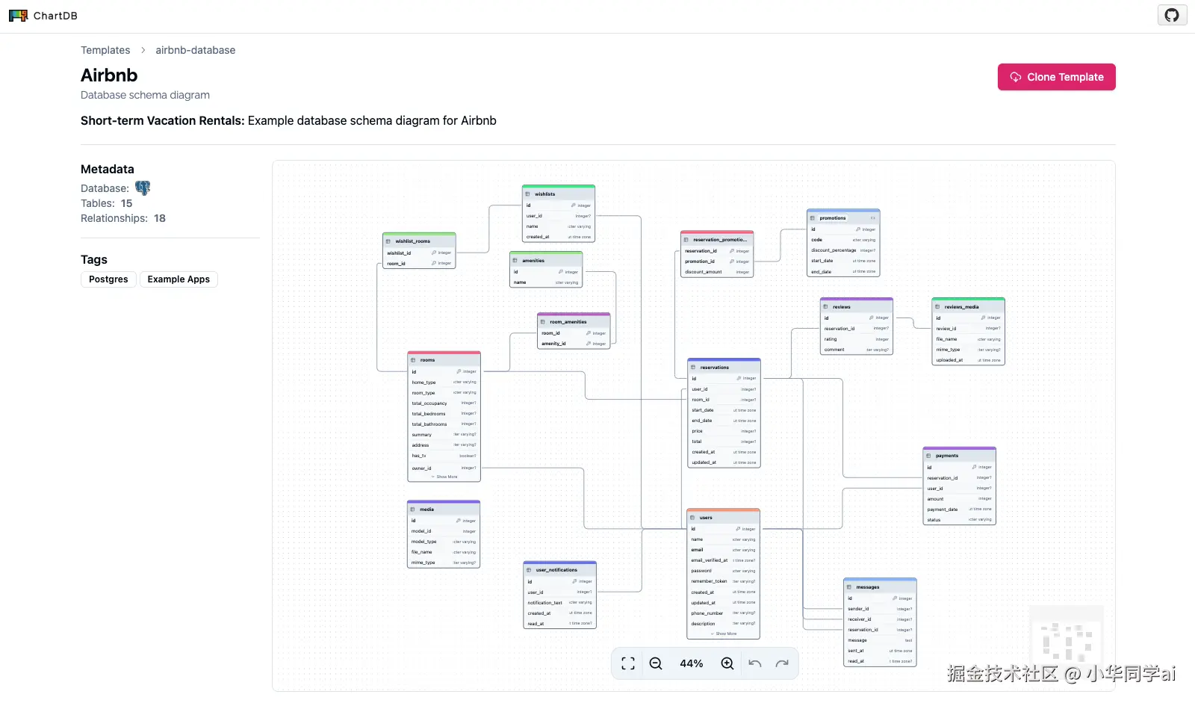The image size is (1195, 703).
Task: Clone the Airbnb template
Action: click(x=1056, y=77)
